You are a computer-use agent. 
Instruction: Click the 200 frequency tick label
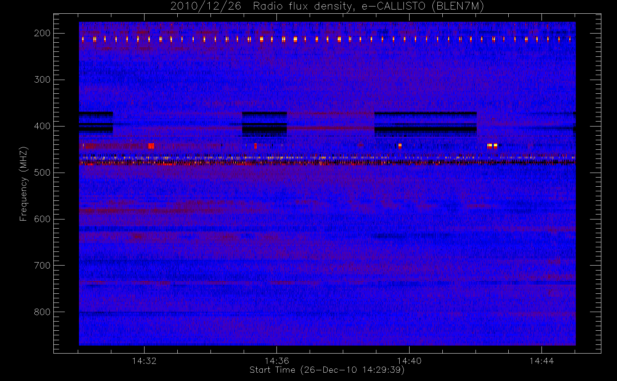42,33
